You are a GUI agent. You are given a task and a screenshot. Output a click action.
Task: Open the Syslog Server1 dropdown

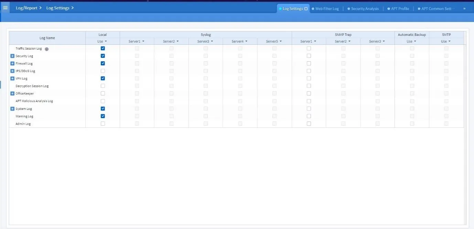[137, 41]
